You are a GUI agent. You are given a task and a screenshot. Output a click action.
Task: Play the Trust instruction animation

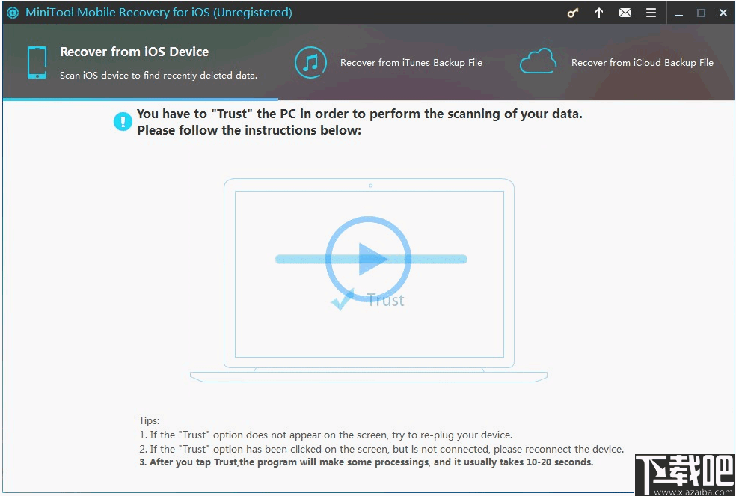point(369,259)
